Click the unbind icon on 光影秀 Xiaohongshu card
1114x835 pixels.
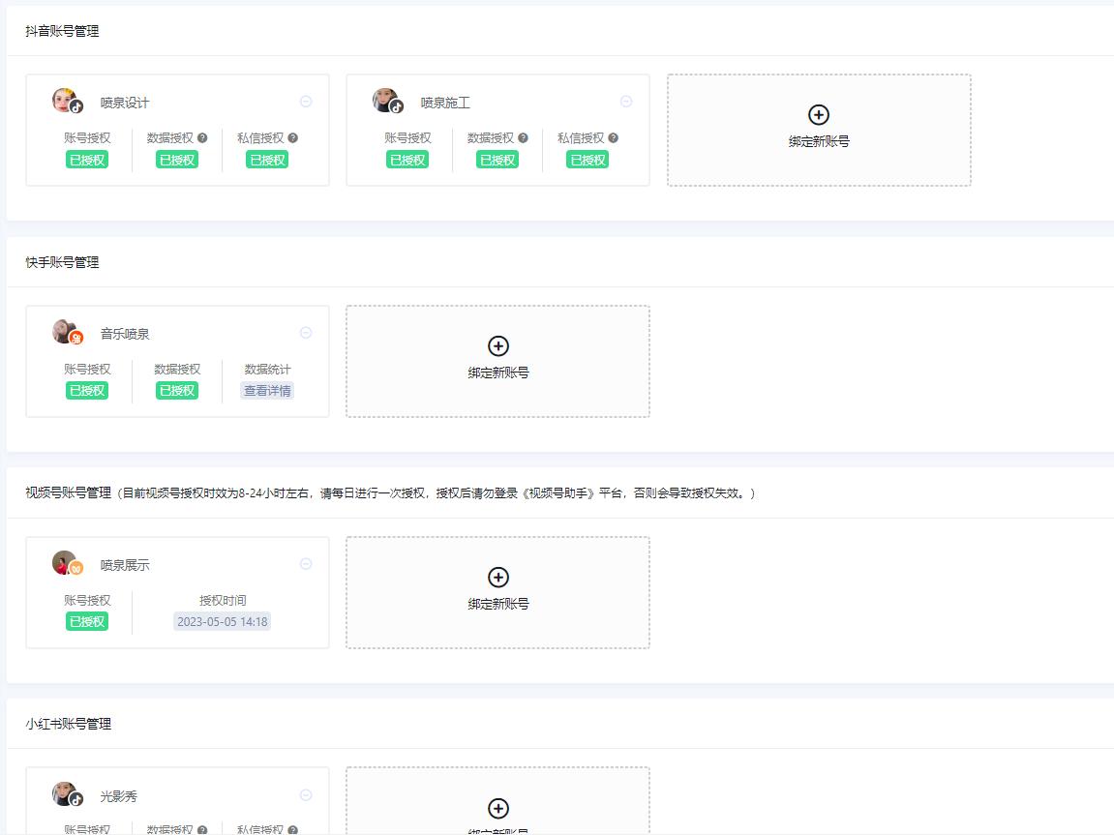(306, 794)
